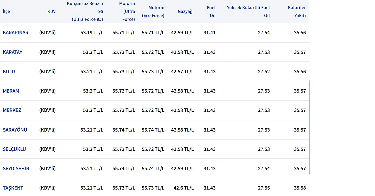Go to the MERKEZ district link
375x196 pixels.
click(x=12, y=110)
